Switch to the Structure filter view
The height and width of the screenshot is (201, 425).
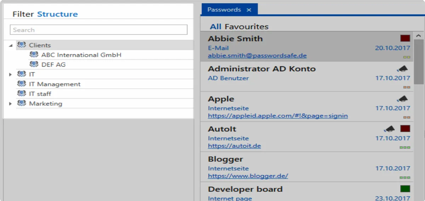tap(57, 14)
